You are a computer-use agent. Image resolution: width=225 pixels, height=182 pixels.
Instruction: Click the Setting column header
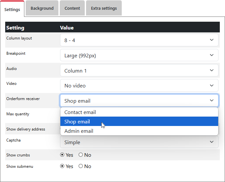pyautogui.click(x=15, y=28)
